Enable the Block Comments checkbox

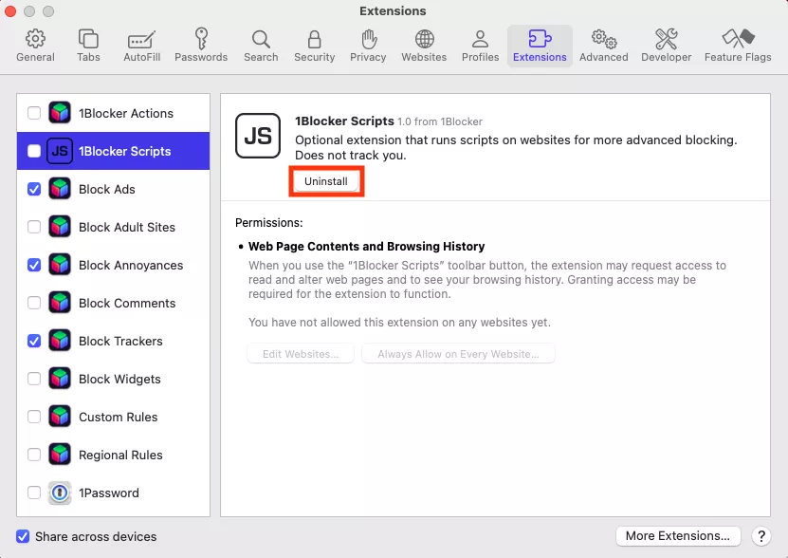(34, 303)
